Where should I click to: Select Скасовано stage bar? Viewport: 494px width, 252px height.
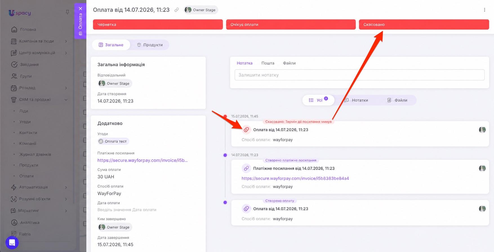(x=424, y=24)
